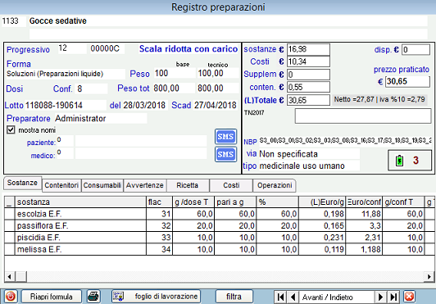Toggle the mostra nomi checkbox

click(x=11, y=129)
